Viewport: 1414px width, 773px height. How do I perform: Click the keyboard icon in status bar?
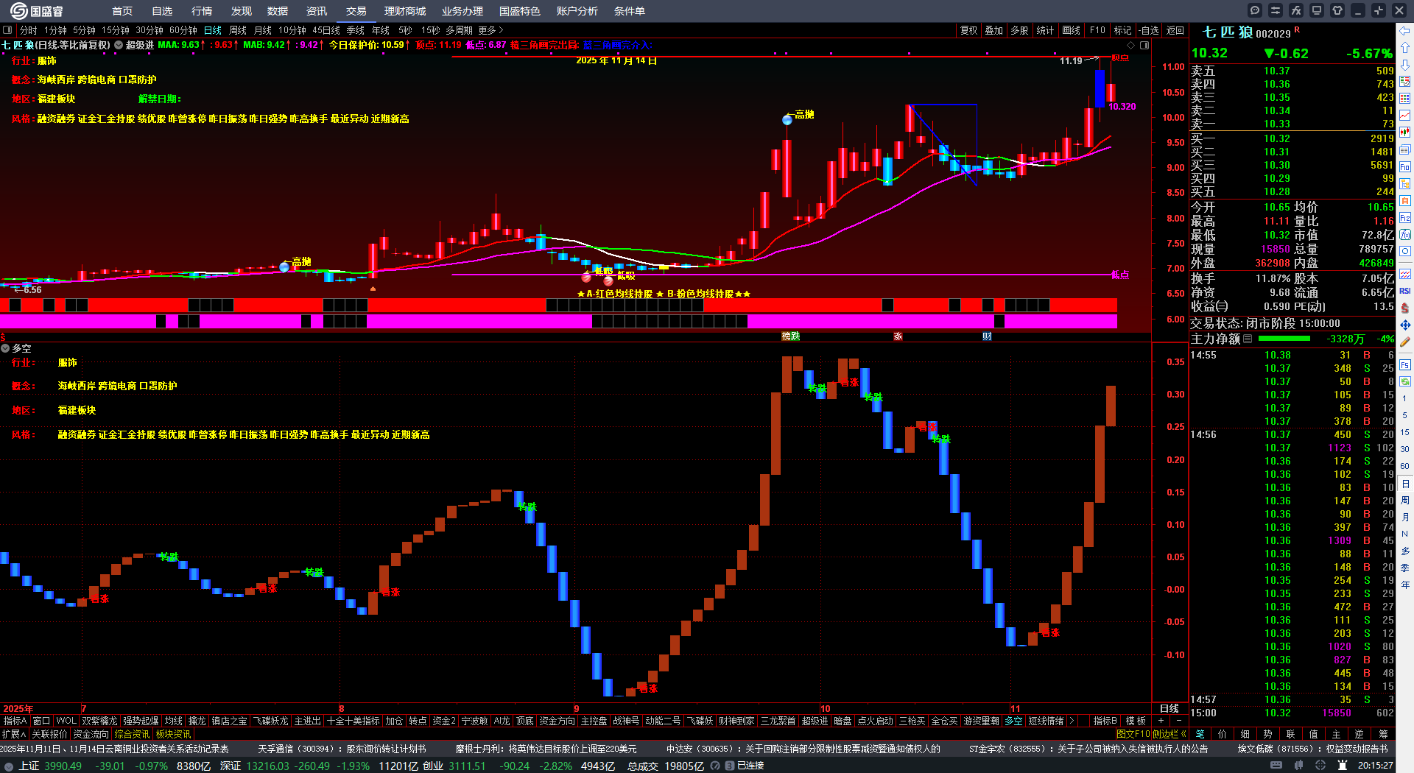1276,766
